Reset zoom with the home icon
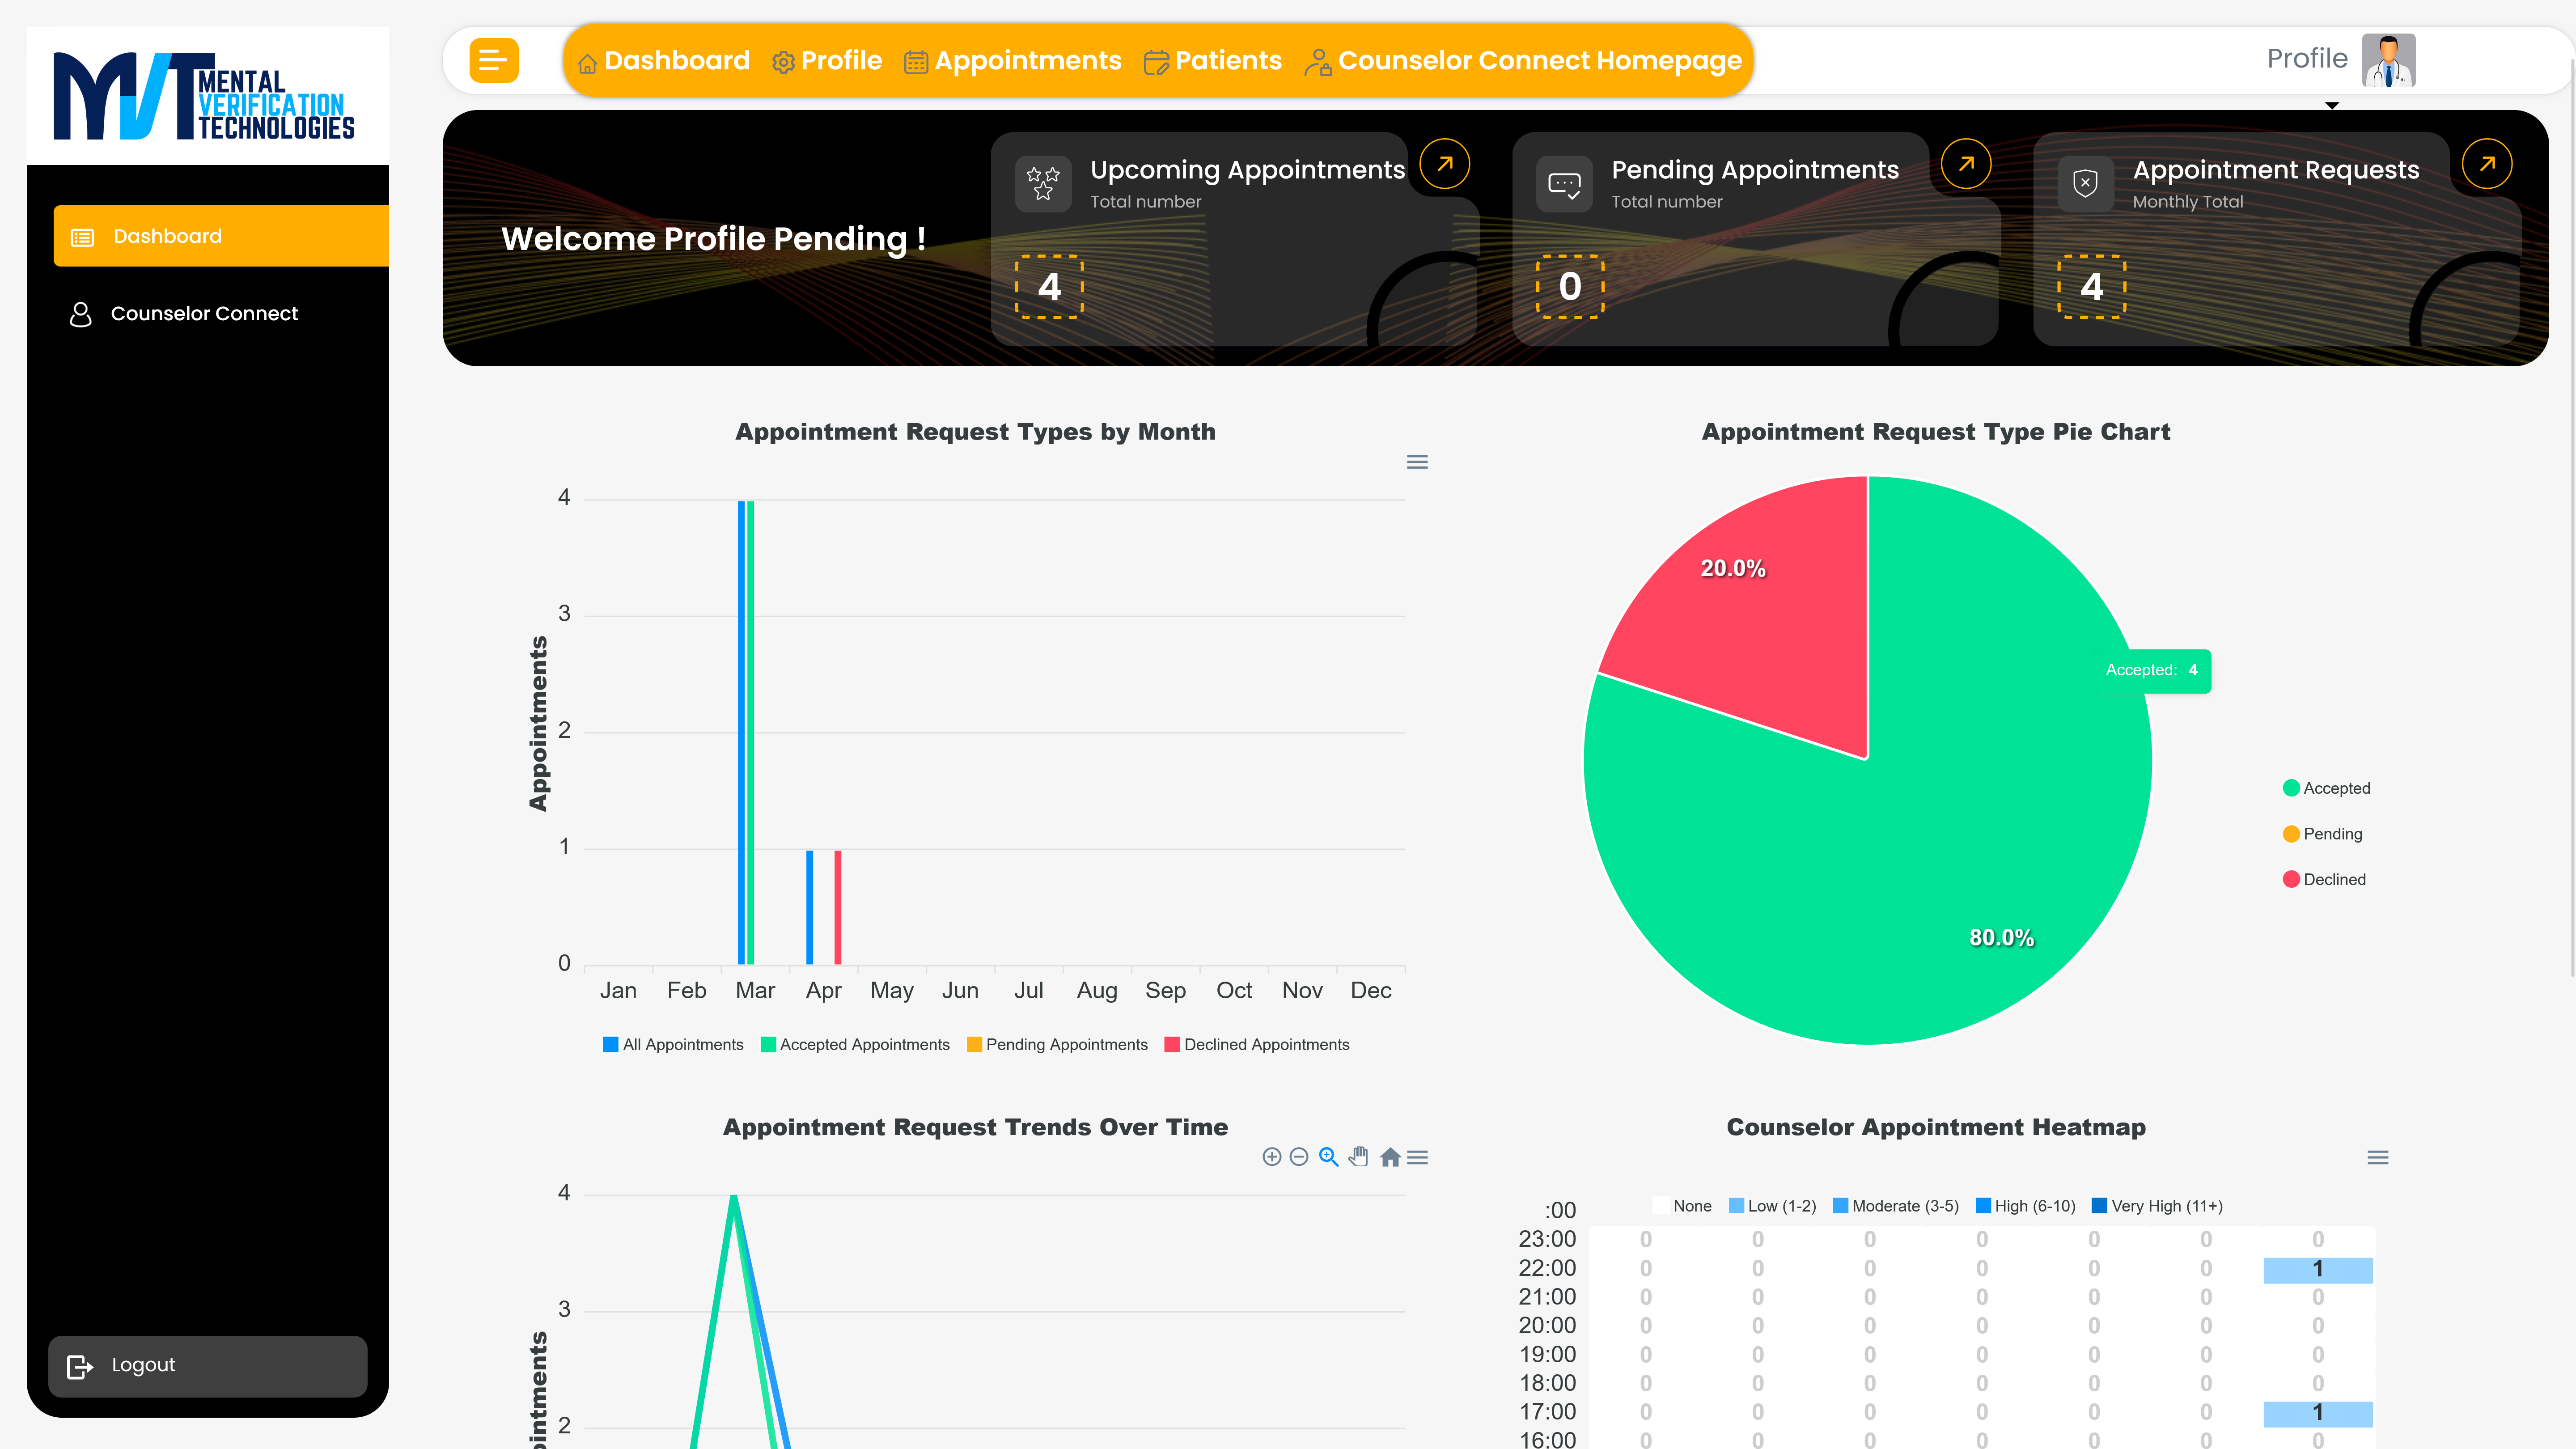2576x1449 pixels. point(1390,1157)
